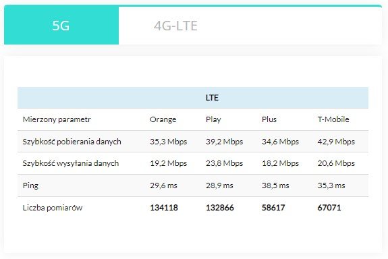Click Plus measurement count 58617
This screenshot has width=388, height=259.
tap(273, 208)
